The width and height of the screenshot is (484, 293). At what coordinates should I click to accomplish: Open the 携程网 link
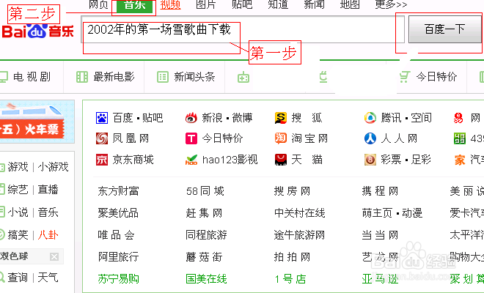tap(380, 191)
